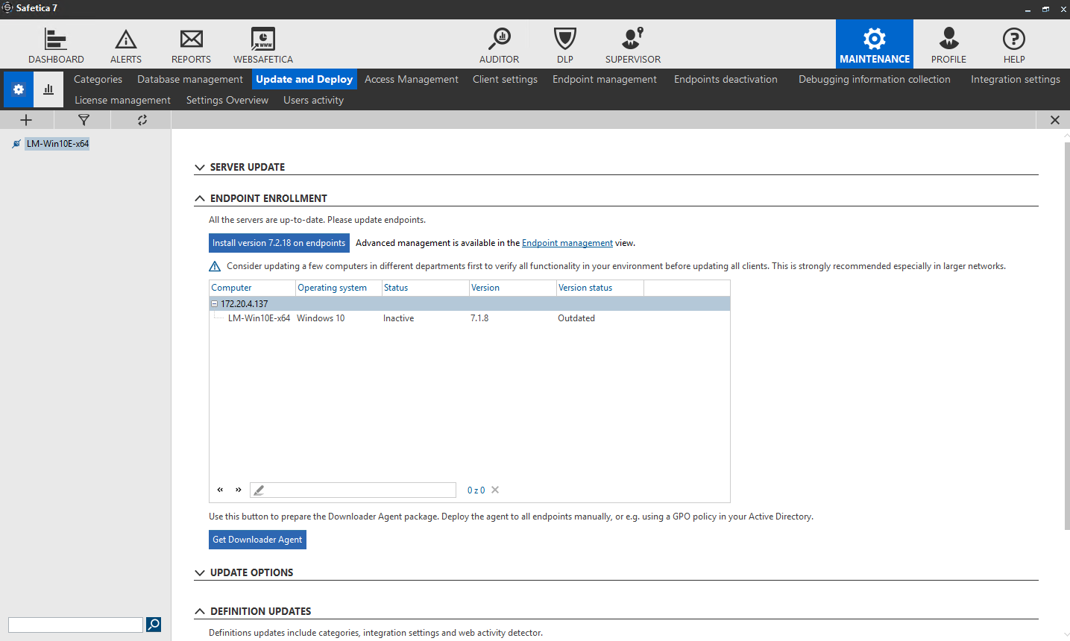Viewport: 1070px width, 641px height.
Task: Switch to the chart visualization view
Action: click(x=48, y=89)
